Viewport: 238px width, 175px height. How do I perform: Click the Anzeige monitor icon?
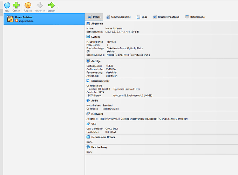click(88, 61)
